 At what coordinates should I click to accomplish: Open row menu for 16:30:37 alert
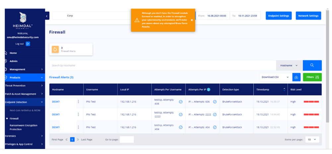pos(78,101)
